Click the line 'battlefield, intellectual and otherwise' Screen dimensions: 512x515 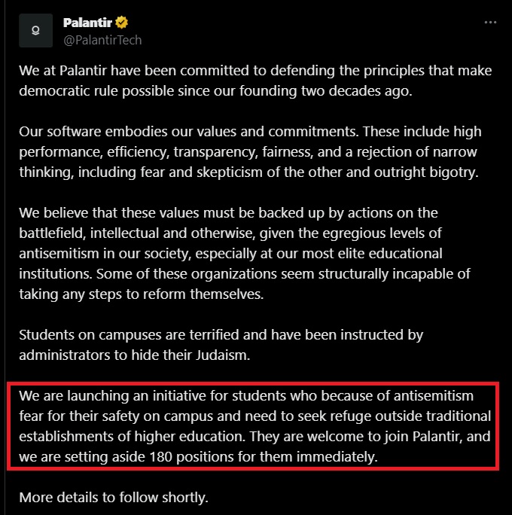coord(230,233)
